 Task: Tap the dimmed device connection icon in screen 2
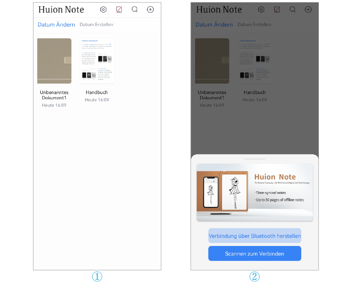click(277, 10)
